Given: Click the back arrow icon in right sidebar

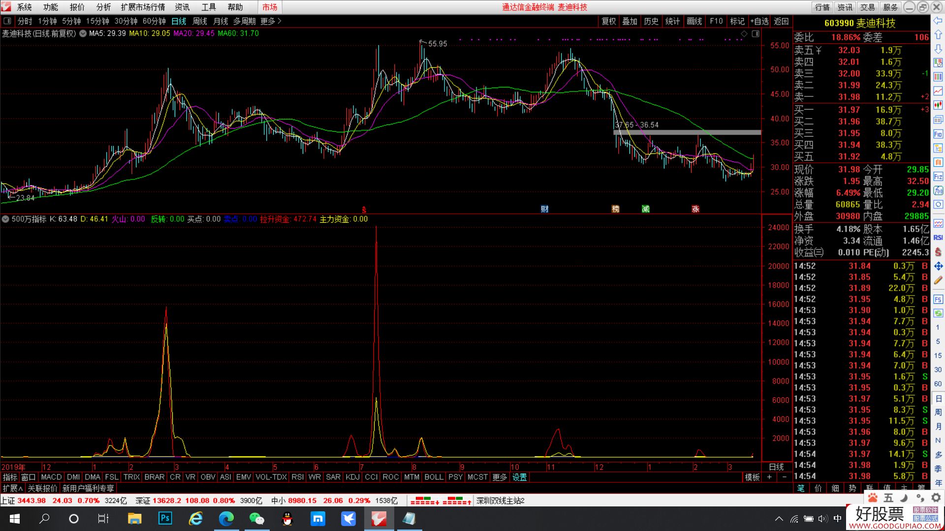Looking at the screenshot, I should pyautogui.click(x=938, y=21).
